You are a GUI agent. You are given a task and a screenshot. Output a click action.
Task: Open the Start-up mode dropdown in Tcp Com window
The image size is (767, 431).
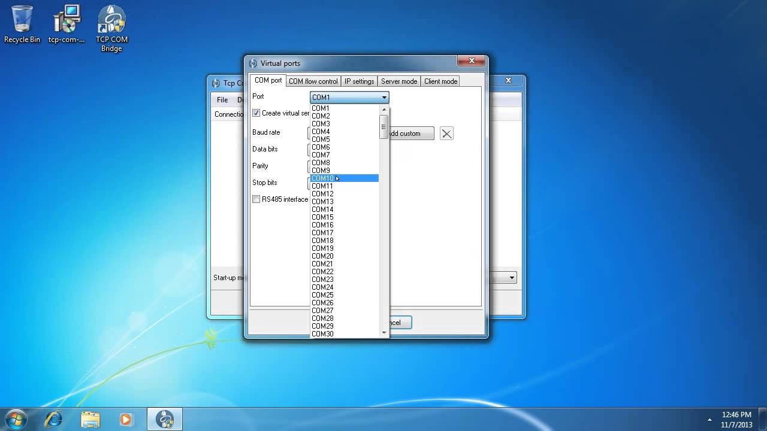point(512,278)
